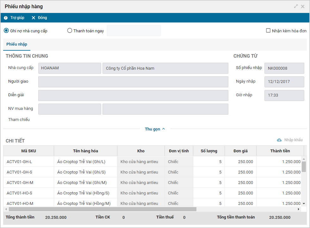Image resolution: width=310 pixels, height=228 pixels.
Task: Collapse section with Thu gọn
Action: (155, 129)
